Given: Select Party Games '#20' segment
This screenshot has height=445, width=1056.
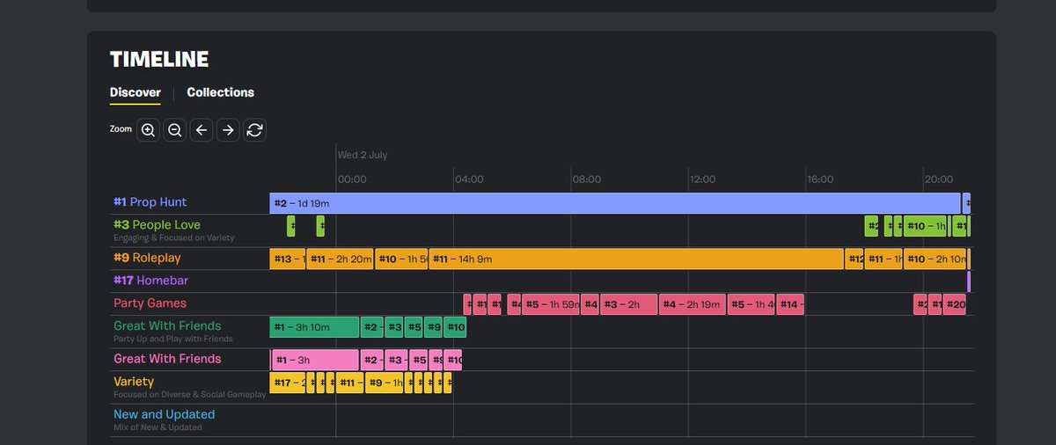Looking at the screenshot, I should pos(955,304).
